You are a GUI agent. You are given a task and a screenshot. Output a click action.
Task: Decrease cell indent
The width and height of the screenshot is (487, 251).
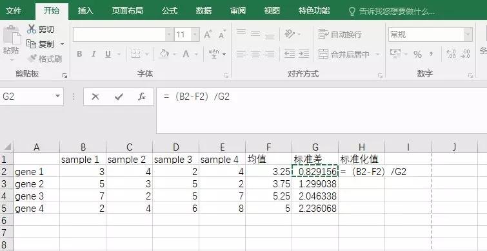(x=290, y=54)
